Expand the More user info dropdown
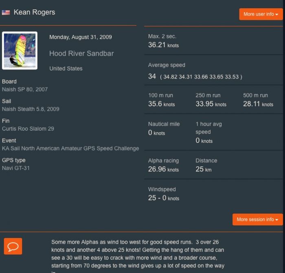Viewport: 285px width, 273px height. point(261,14)
